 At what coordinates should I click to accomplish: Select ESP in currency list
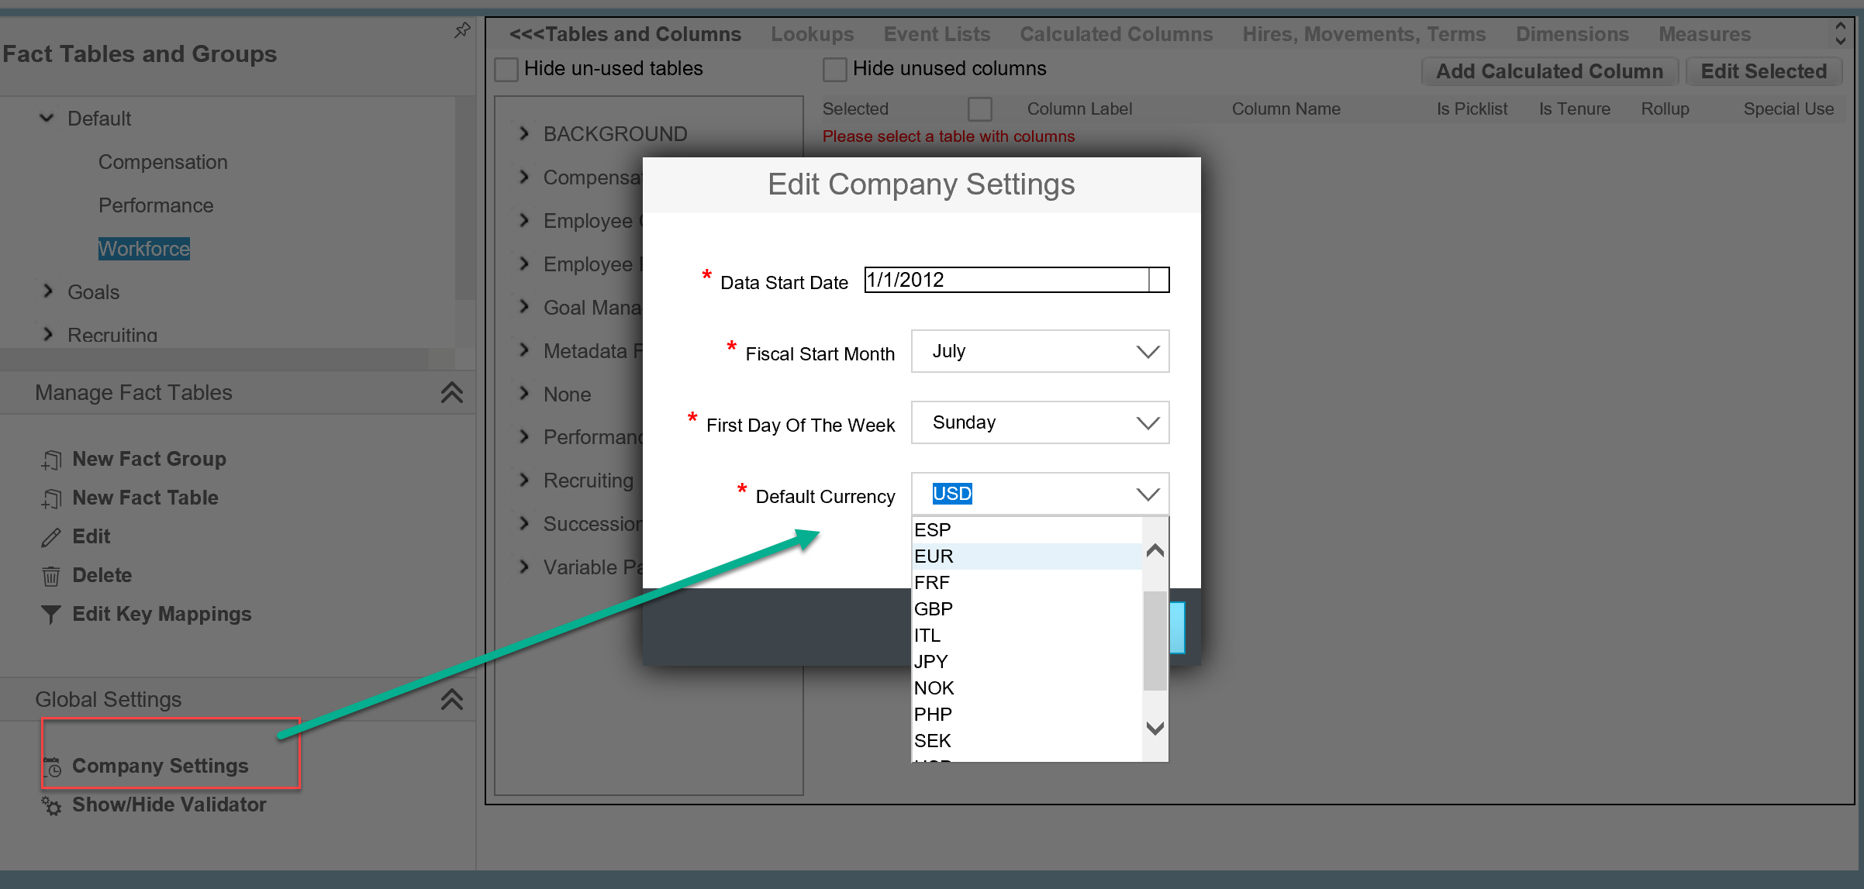tap(1027, 530)
